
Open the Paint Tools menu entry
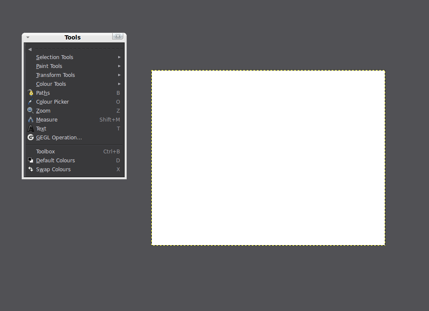(74, 66)
